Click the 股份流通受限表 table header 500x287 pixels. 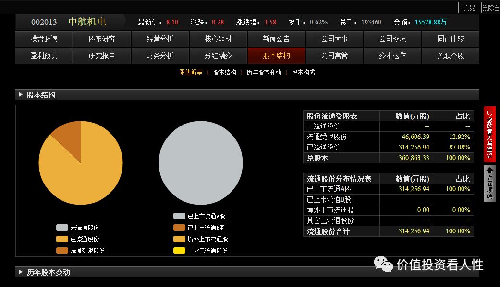pos(331,116)
